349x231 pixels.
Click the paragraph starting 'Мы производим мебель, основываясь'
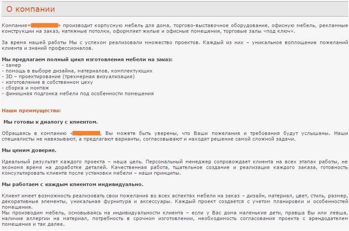tap(175, 218)
